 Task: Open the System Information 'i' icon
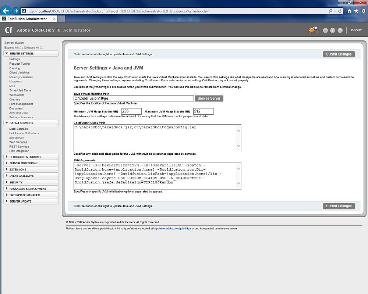click(x=333, y=30)
